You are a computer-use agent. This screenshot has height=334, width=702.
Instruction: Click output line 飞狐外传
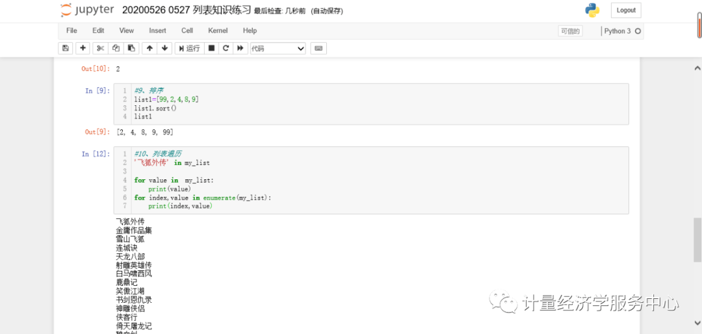130,222
